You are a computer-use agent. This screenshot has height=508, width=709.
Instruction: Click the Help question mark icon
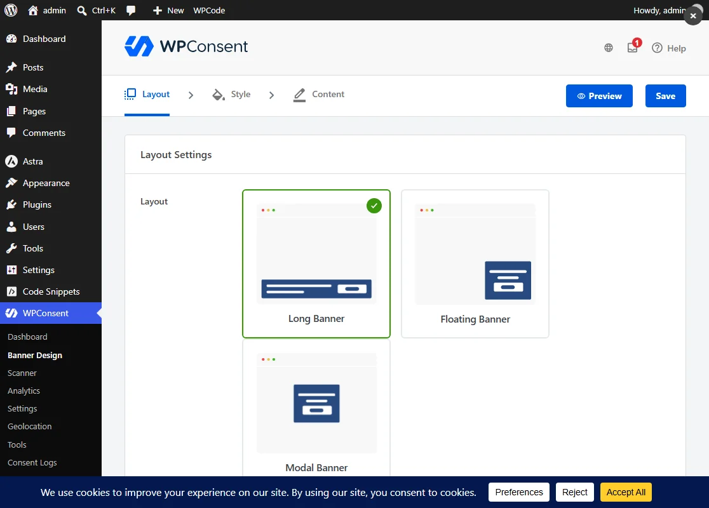tap(657, 48)
